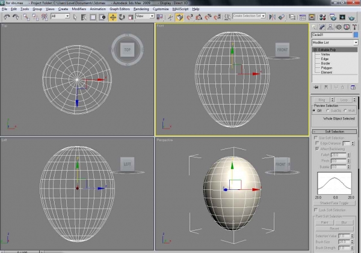Open the File menu
The width and height of the screenshot is (361, 253).
pyautogui.click(x=4, y=9)
